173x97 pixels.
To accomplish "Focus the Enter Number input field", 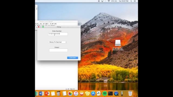I will click(x=58, y=34).
